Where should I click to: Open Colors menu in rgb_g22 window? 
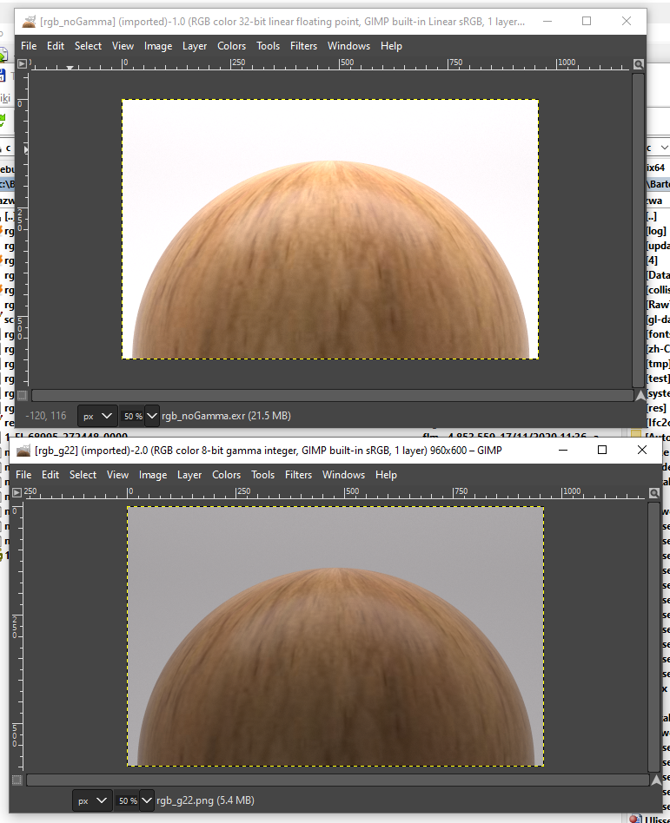click(226, 475)
